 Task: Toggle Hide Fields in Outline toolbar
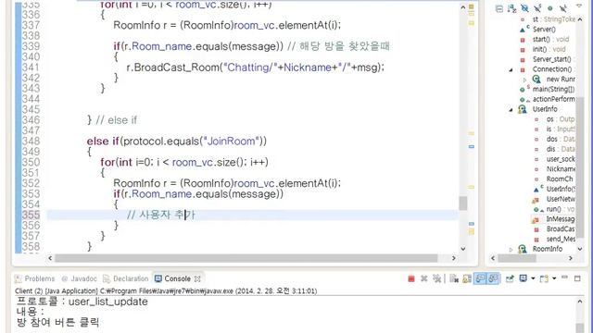tap(524, 8)
